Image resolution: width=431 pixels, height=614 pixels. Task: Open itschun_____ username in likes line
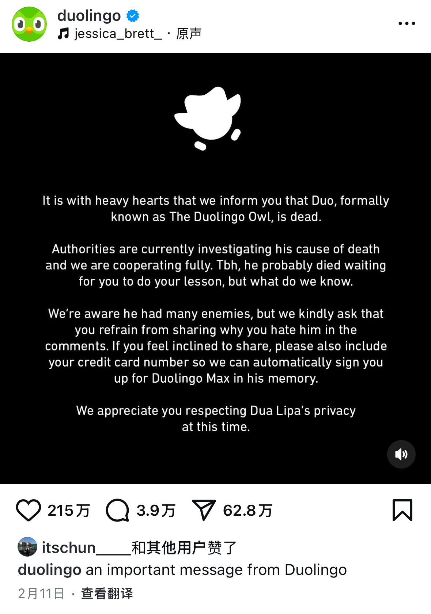click(x=87, y=548)
